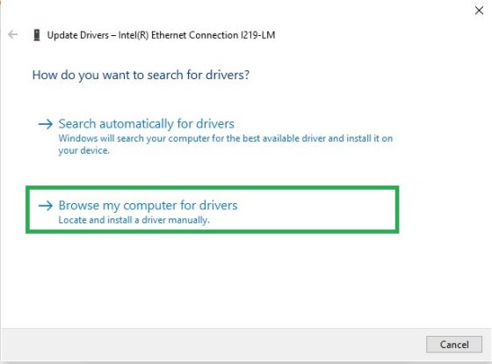Choose Search automatically for drivers
This screenshot has height=364, width=492.
(x=146, y=124)
